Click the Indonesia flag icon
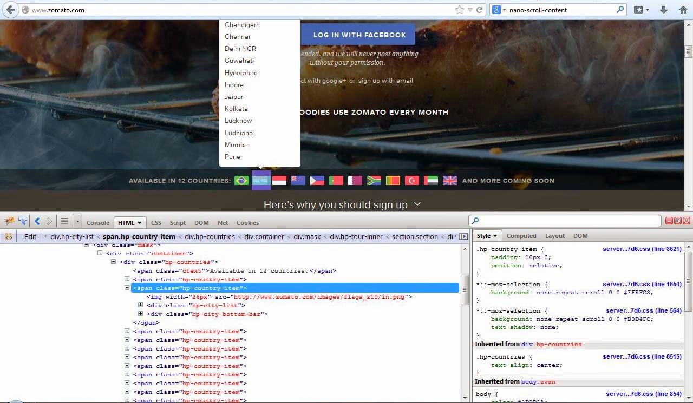Screen dimensions: 693x403 click(x=279, y=181)
